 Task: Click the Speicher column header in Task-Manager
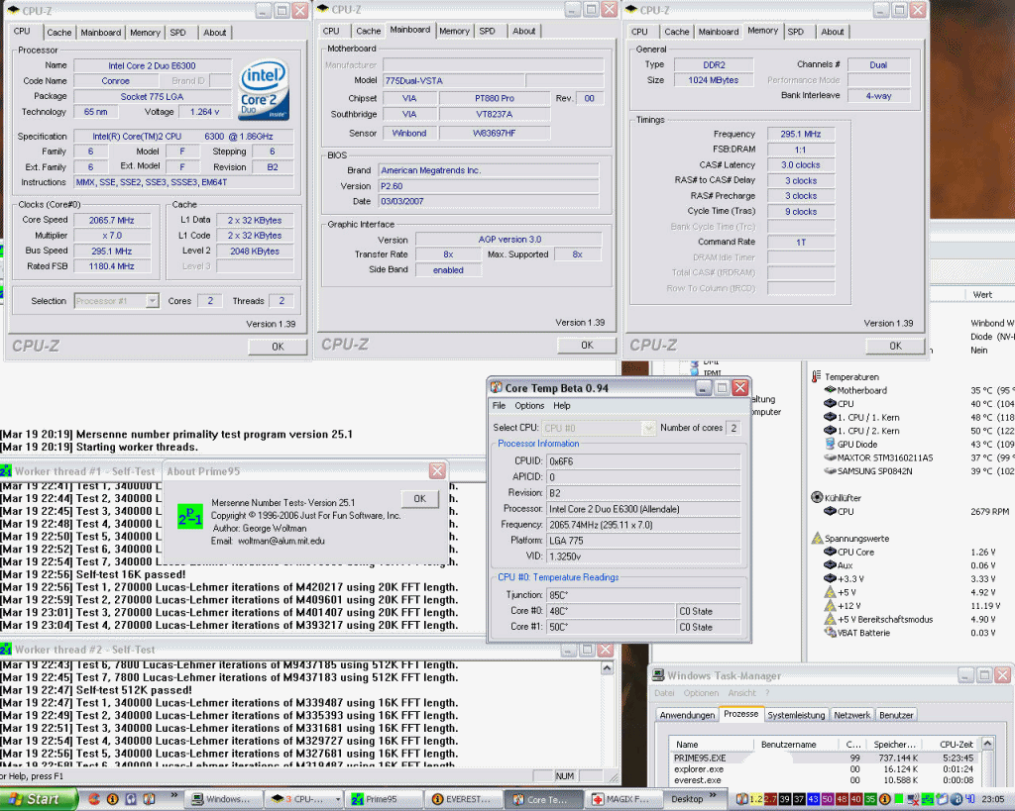(893, 745)
